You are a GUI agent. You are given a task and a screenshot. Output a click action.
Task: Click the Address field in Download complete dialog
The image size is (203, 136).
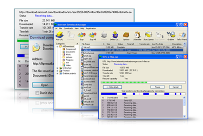tap(43, 64)
